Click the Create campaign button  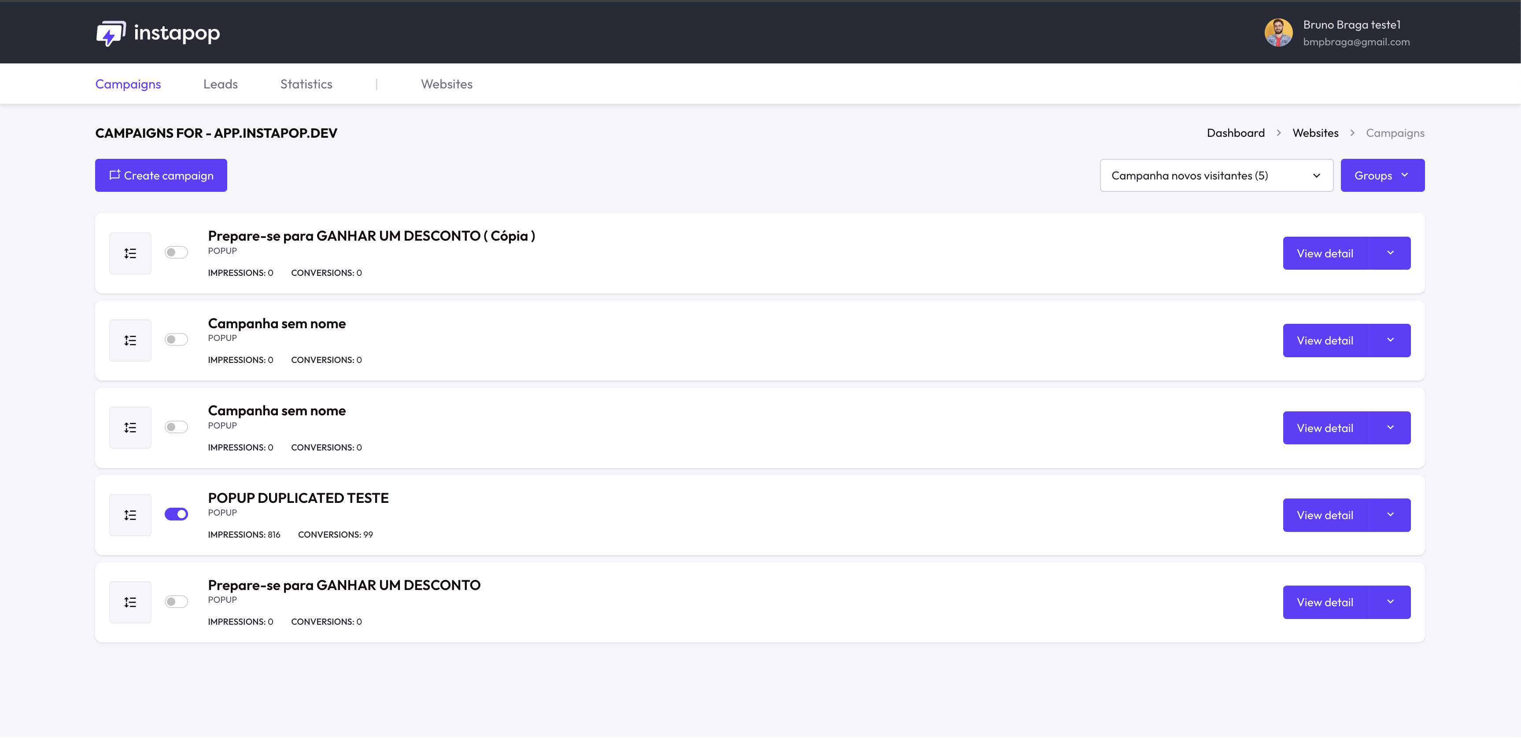point(161,176)
